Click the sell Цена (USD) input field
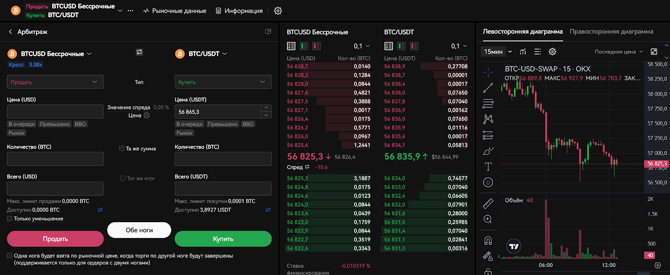The height and width of the screenshot is (275, 670). pos(55,112)
